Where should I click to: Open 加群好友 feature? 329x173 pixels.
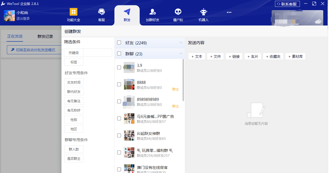(x=153, y=15)
